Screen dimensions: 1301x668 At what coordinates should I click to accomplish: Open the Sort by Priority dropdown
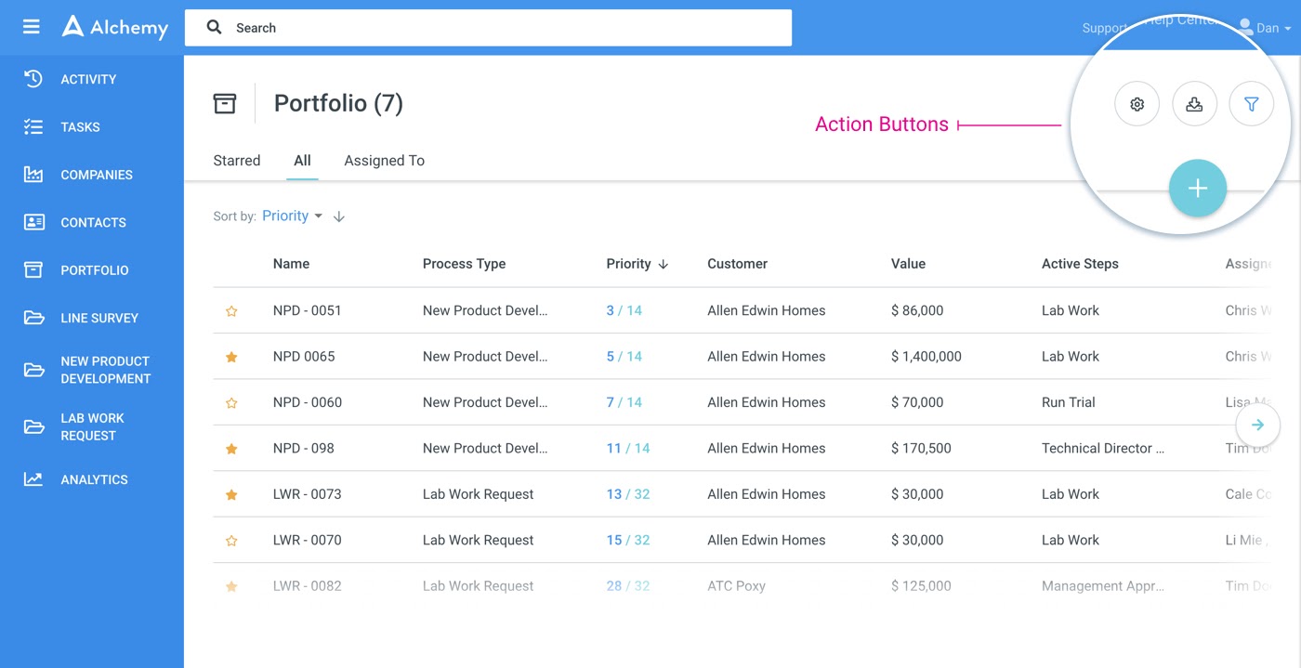tap(292, 216)
